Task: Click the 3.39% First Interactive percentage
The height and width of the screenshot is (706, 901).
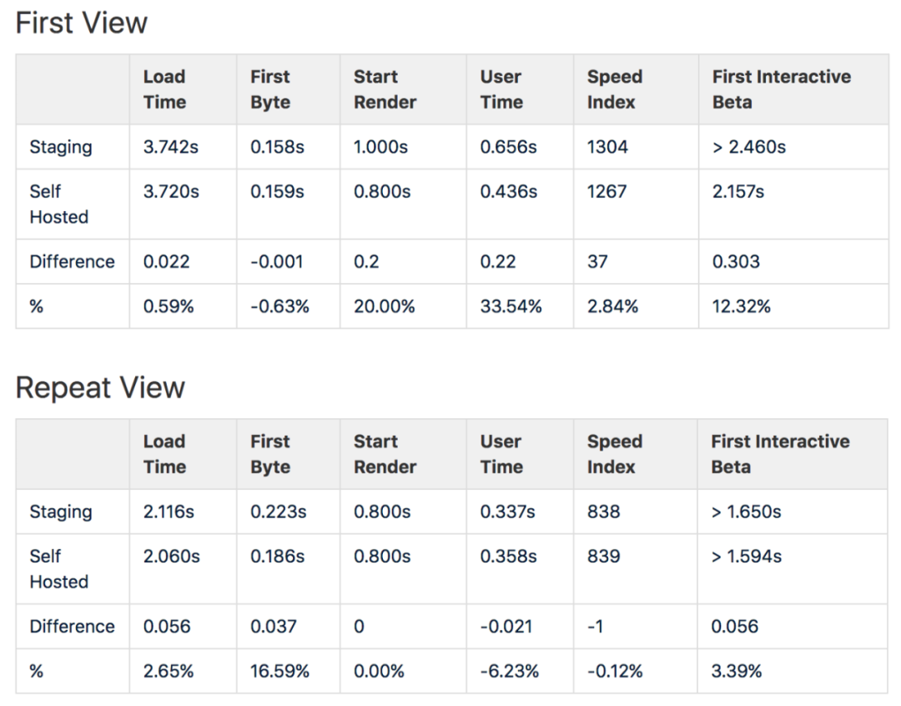Action: click(x=736, y=671)
